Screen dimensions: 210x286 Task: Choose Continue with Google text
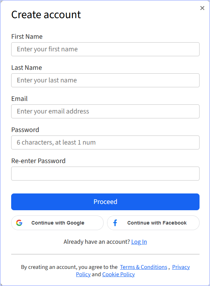click(x=58, y=223)
